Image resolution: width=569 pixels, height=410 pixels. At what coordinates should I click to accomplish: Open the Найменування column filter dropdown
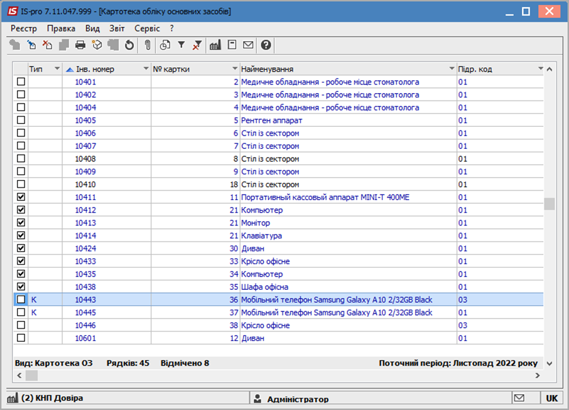pos(452,69)
